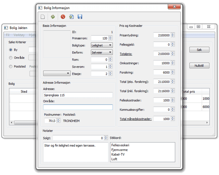
Task: Select Fjernvarme in the Stikkord list
Action: click(119, 150)
